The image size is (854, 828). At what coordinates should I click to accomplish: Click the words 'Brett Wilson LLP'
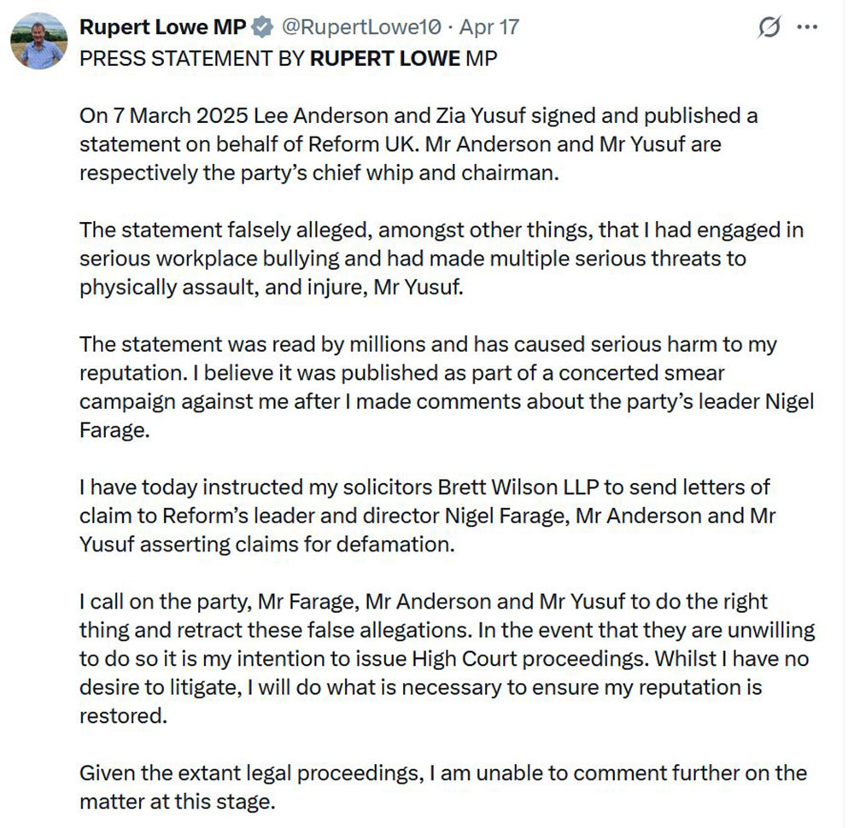pos(483,487)
